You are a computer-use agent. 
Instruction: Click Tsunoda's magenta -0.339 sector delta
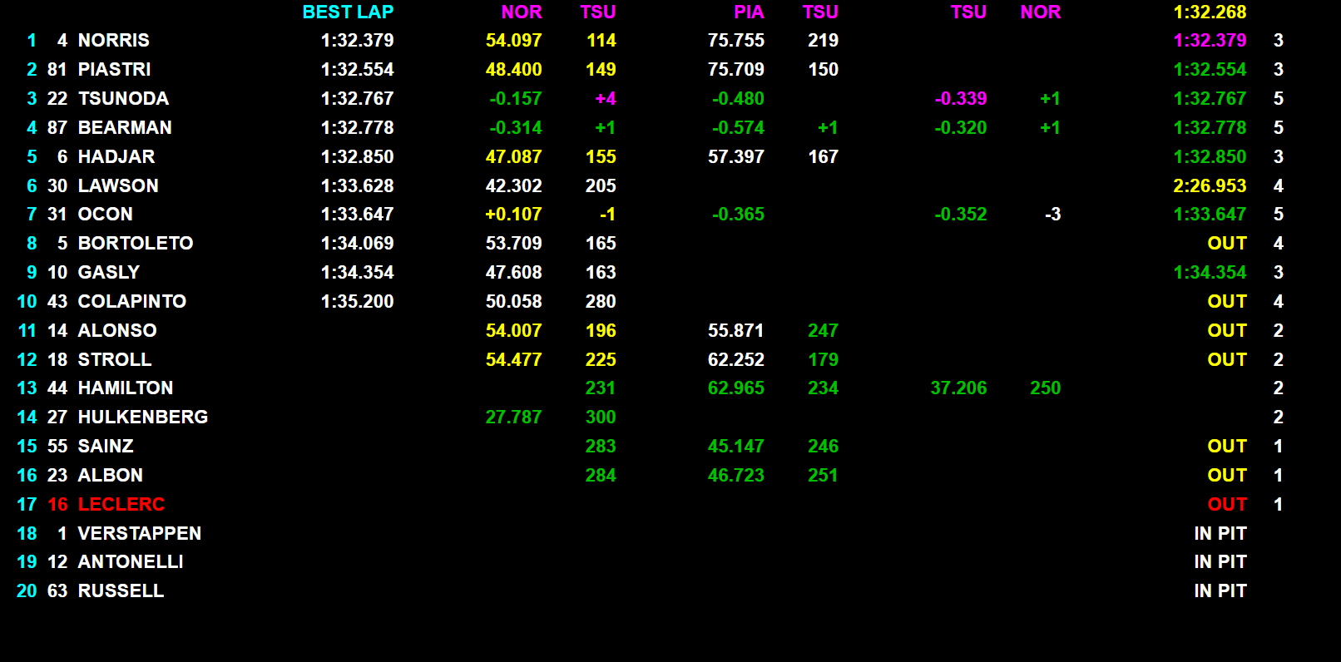coord(960,98)
